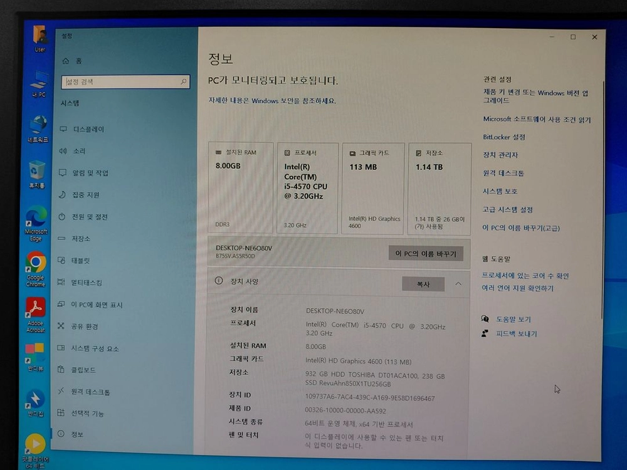Viewport: 627px width, 470px height.
Task: Click the 저장소 1.14 TB card
Action: pos(440,189)
